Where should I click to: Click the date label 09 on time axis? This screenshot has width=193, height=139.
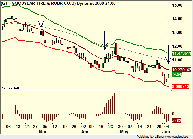[91, 127]
